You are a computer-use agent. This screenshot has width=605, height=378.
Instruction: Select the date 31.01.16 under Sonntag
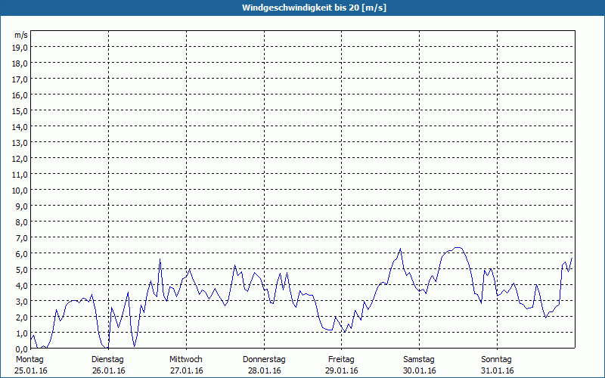[497, 370]
